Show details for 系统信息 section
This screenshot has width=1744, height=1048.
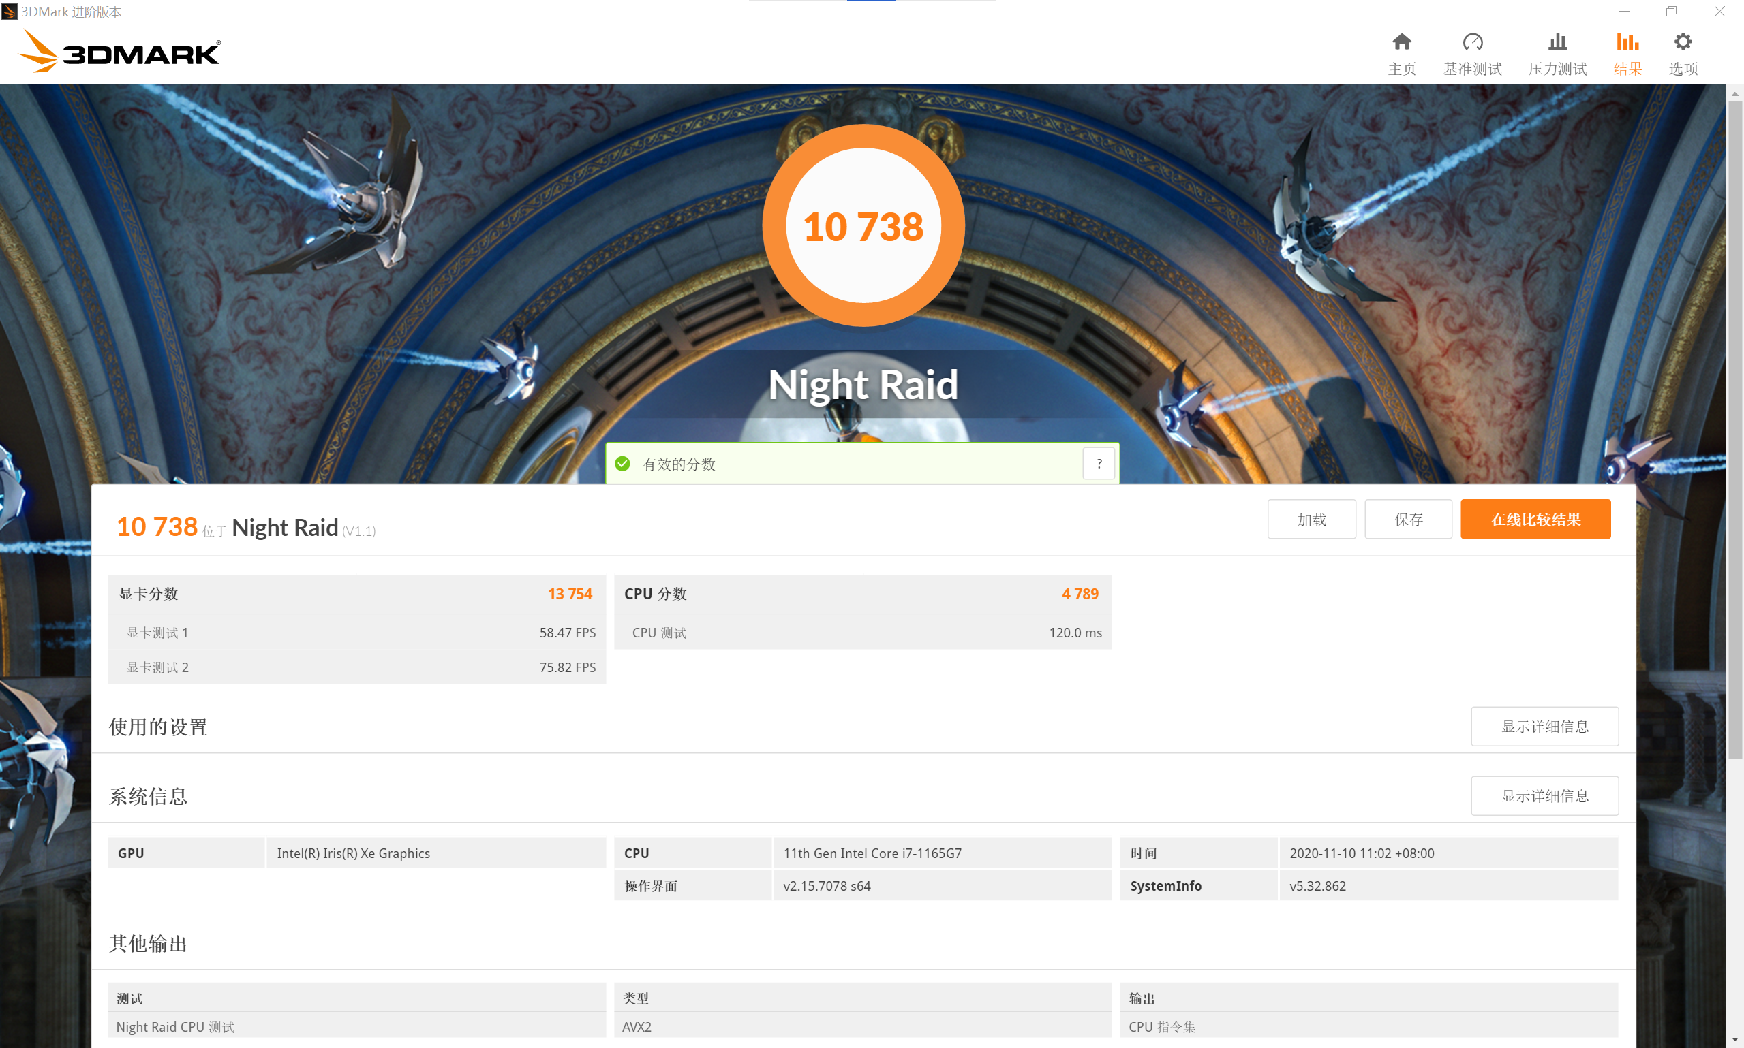[1545, 796]
